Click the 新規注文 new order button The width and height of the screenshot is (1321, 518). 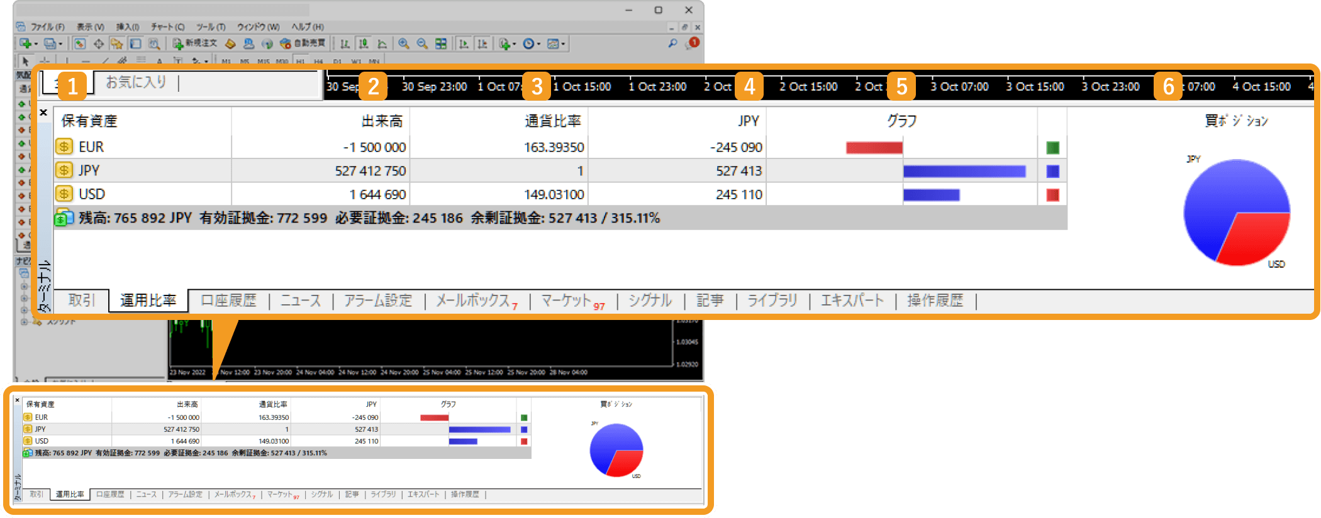click(195, 43)
